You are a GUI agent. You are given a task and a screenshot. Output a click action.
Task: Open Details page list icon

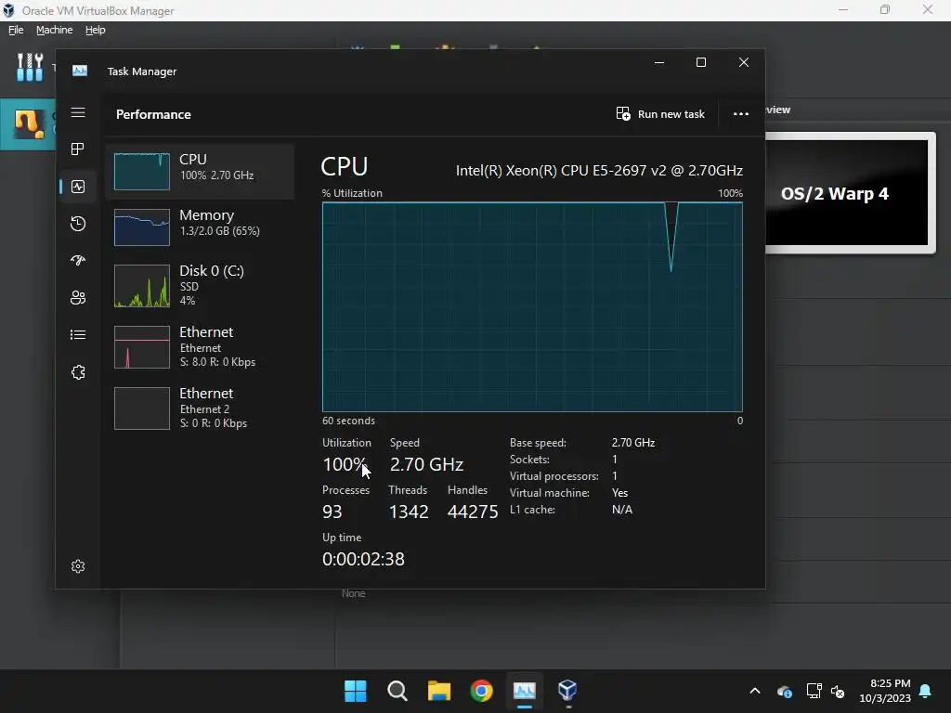(x=78, y=334)
